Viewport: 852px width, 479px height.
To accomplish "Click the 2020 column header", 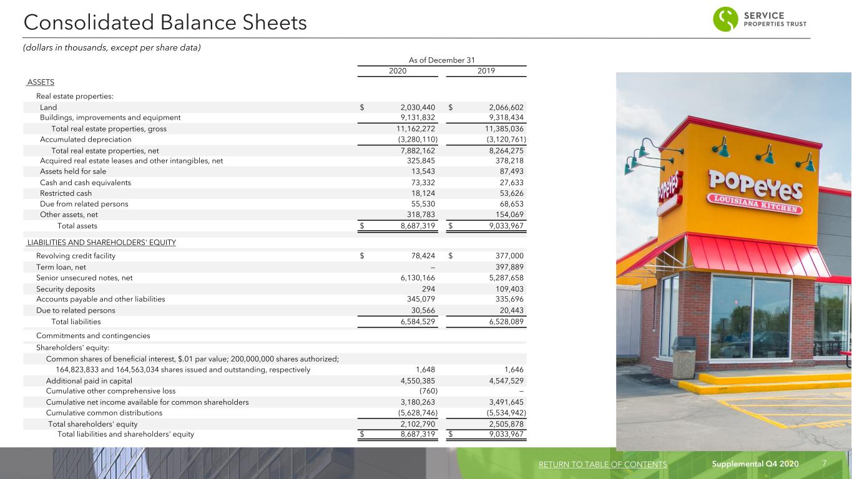I will point(398,71).
